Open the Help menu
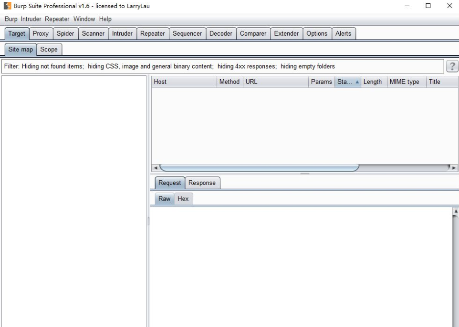 105,19
